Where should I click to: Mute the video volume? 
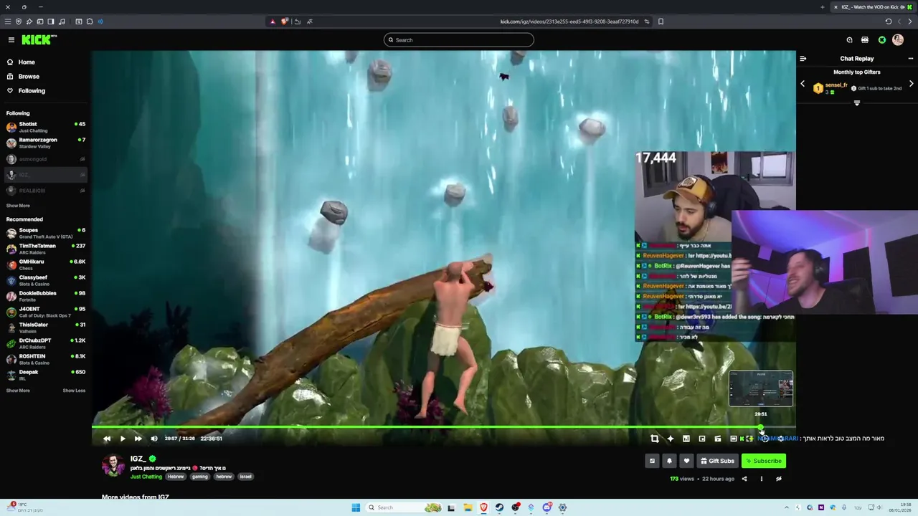154,439
